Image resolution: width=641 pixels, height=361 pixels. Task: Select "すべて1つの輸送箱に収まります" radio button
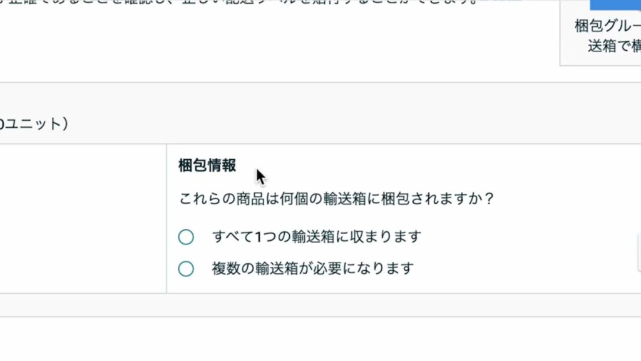[186, 237]
